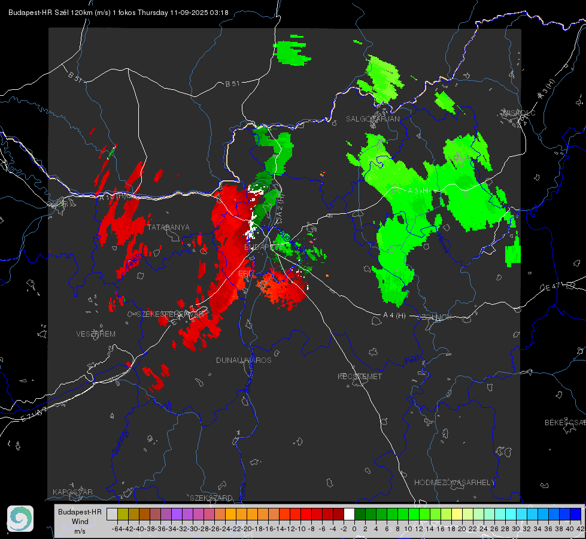Click the HODMEZOVASARHELY city label

454,483
